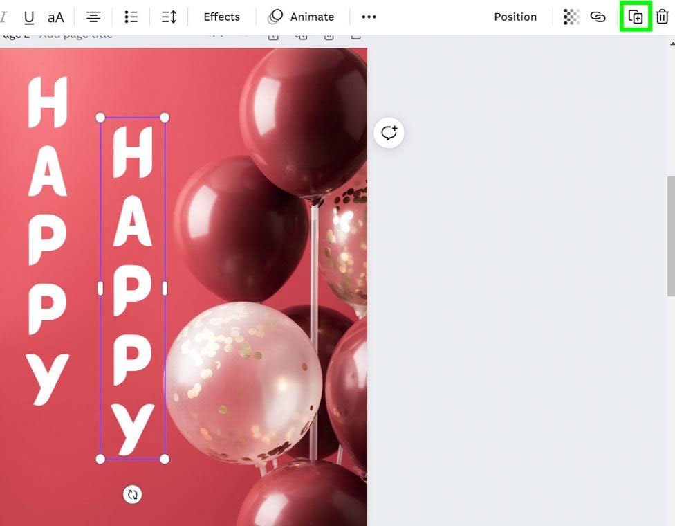The width and height of the screenshot is (675, 526).
Task: Click the rotate handle below selected text
Action: click(x=133, y=495)
